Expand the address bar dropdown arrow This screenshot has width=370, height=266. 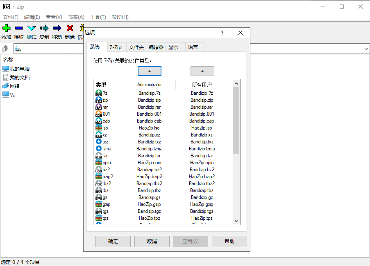(x=366, y=49)
